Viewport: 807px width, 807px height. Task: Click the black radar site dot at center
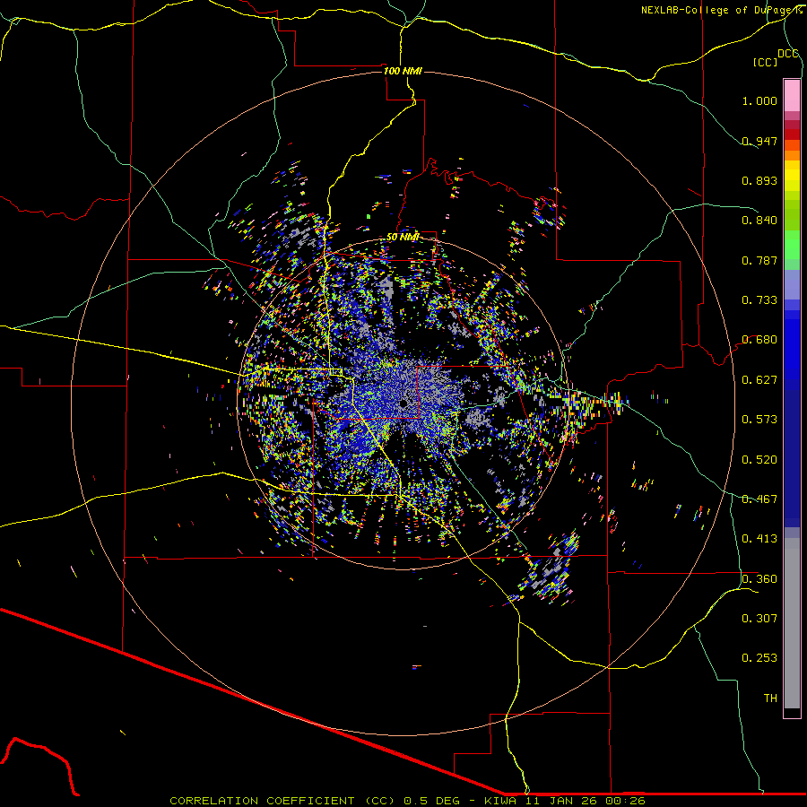click(x=404, y=404)
